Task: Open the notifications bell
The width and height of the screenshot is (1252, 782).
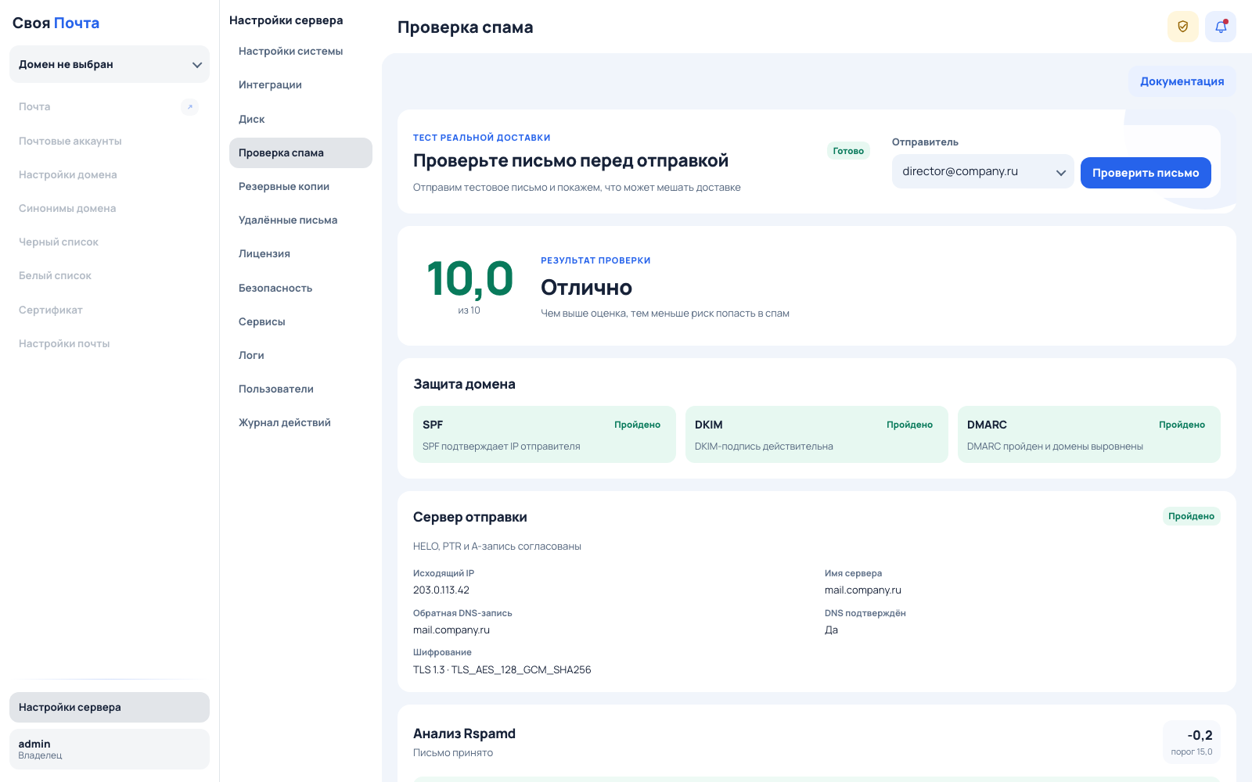Action: click(1220, 27)
